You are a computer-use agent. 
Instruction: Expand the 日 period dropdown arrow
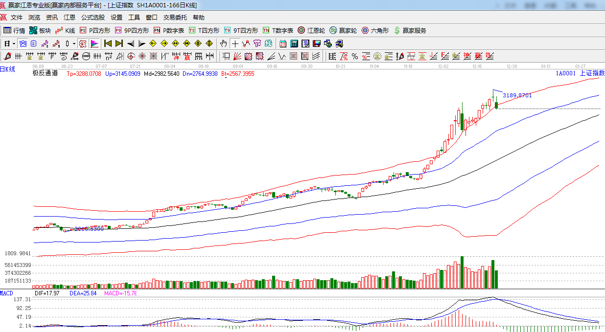click(x=14, y=44)
